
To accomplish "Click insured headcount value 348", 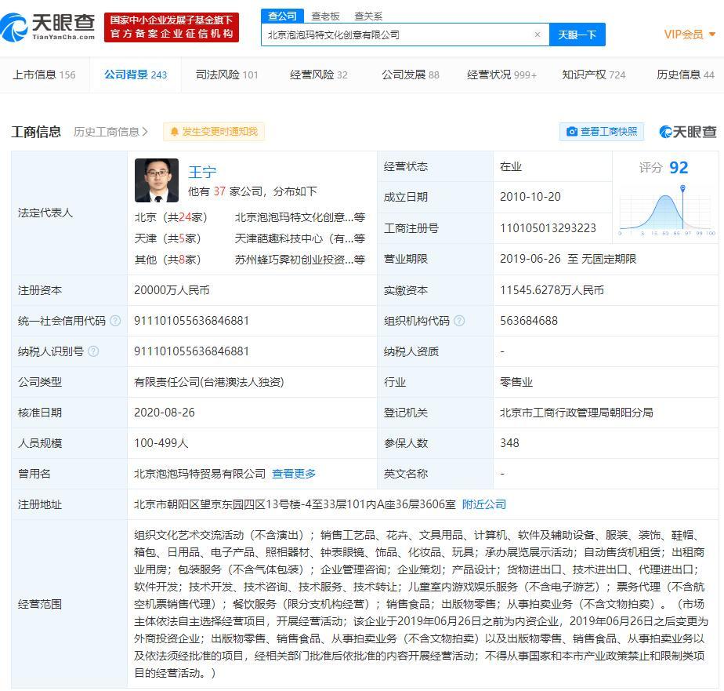I will pos(509,443).
